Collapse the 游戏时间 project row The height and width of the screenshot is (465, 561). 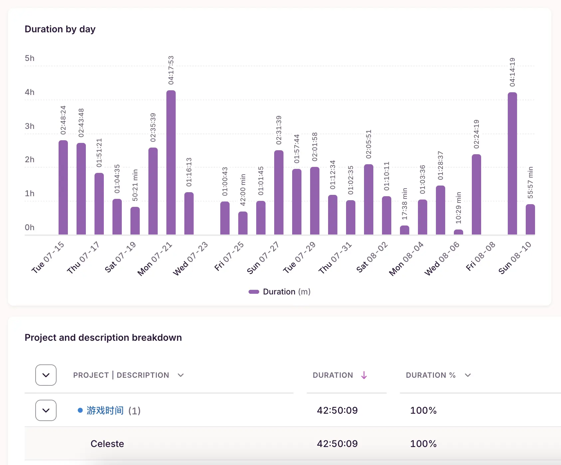[x=46, y=410]
